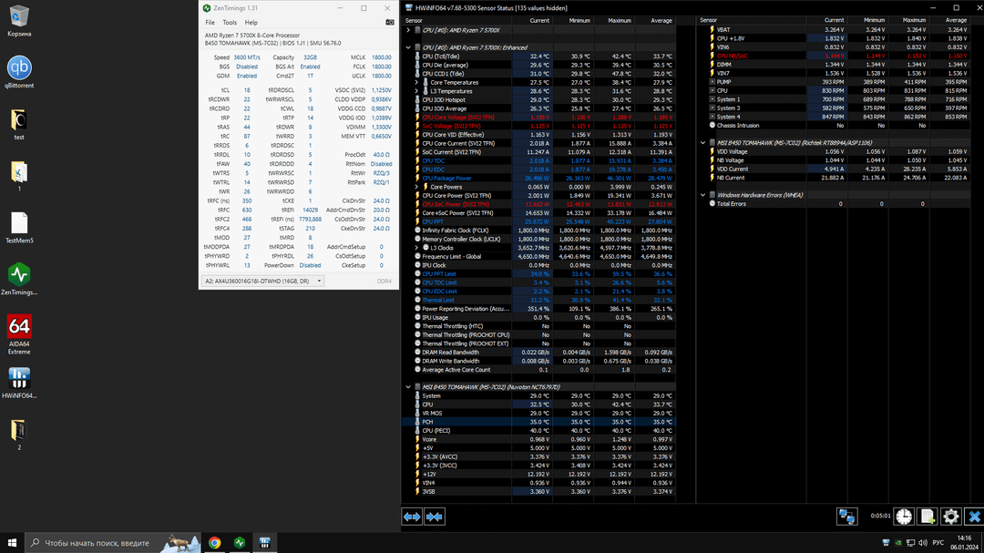The image size is (984, 553).
Task: Expand the L3 Temperatures row
Action: tap(416, 91)
